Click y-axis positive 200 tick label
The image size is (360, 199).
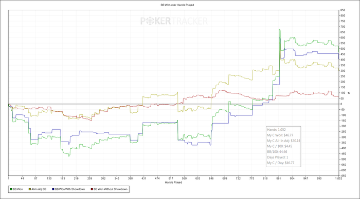[x=343, y=82]
